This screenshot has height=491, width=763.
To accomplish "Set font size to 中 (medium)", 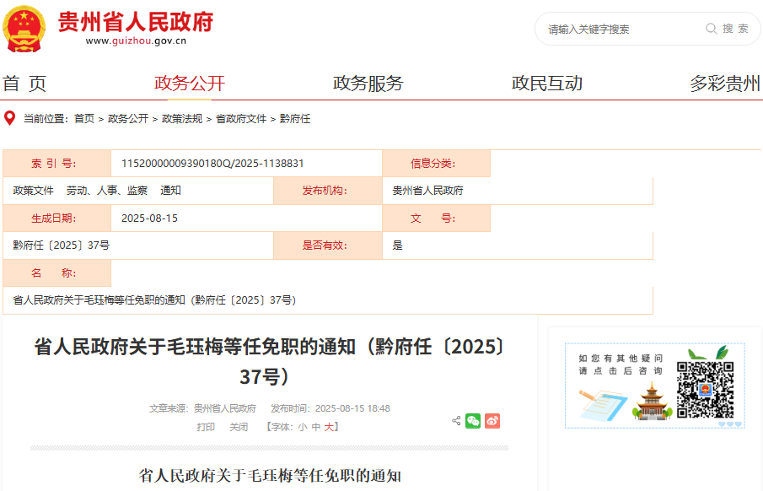I will [x=315, y=427].
